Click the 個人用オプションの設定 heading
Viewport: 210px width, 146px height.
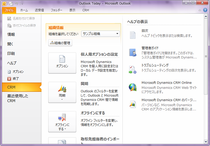pyautogui.click(x=99, y=54)
